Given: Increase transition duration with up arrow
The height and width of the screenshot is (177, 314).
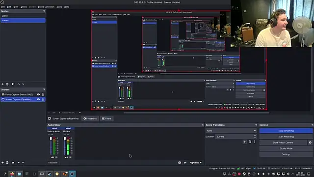Looking at the screenshot, I should pos(255,136).
